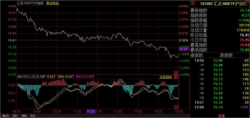Select the 14:57 tick row with volume 28
The height and width of the screenshot is (118, 250).
click(220, 103)
